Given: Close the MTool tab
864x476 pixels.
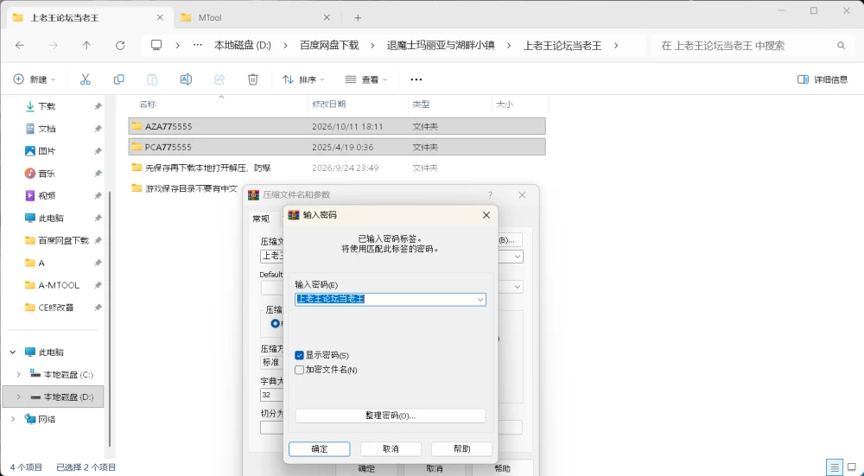Looking at the screenshot, I should pyautogui.click(x=327, y=17).
